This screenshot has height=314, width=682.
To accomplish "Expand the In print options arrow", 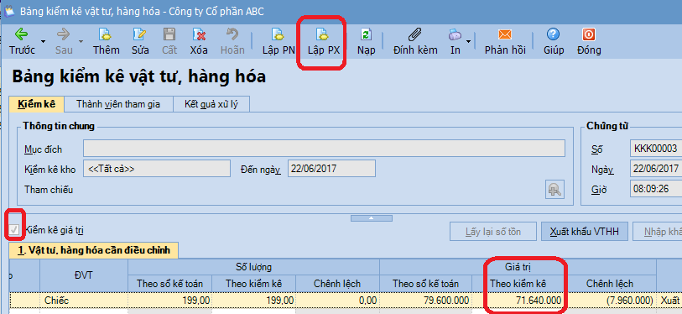I will [468, 41].
